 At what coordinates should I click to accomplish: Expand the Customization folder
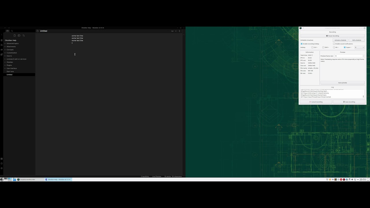coord(12,53)
